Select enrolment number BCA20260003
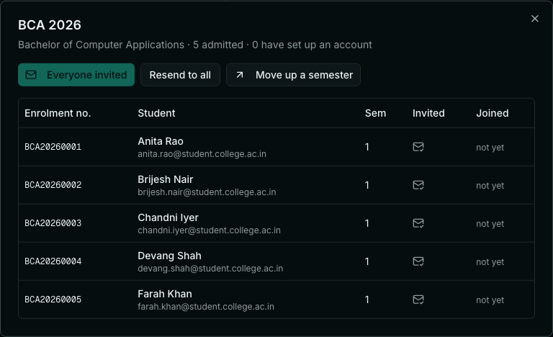Image resolution: width=553 pixels, height=337 pixels. point(53,223)
